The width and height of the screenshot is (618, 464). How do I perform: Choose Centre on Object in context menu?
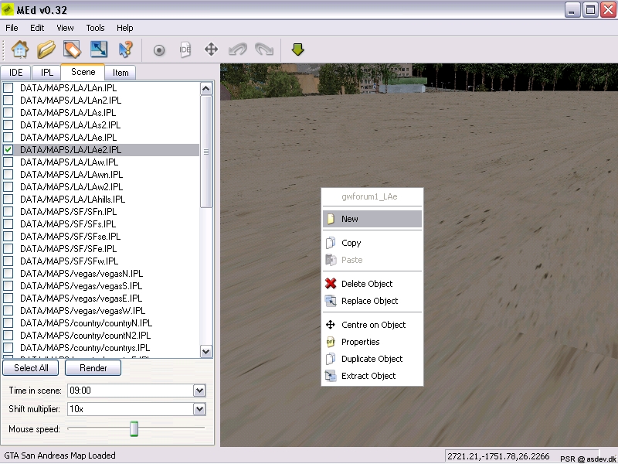[x=372, y=325]
